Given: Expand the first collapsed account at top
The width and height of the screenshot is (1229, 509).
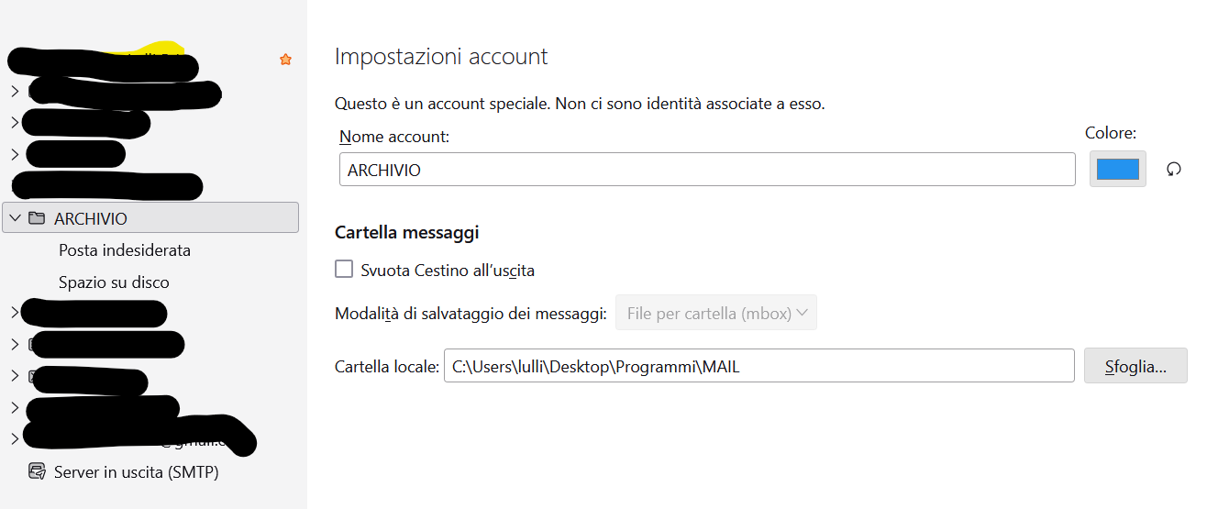Looking at the screenshot, I should click(15, 91).
